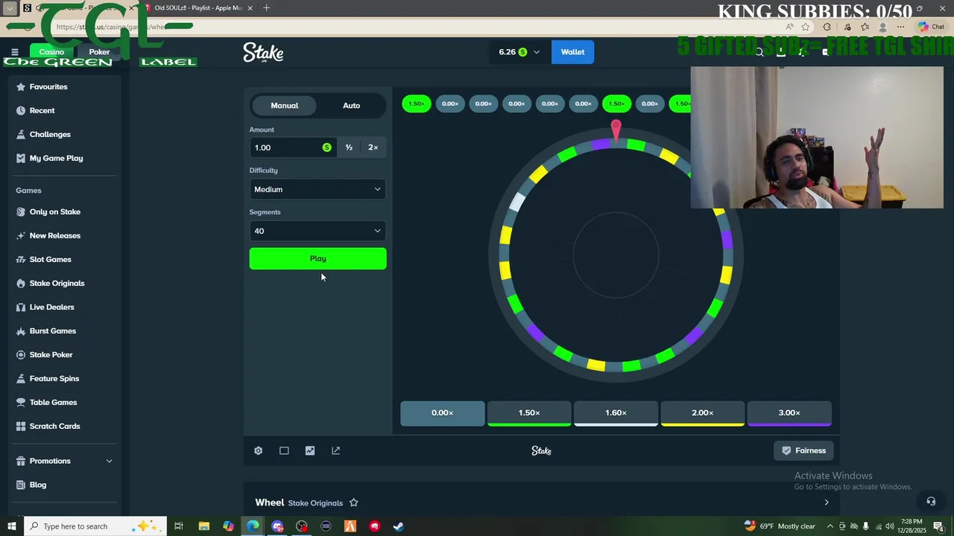Viewport: 954px width, 536px height.
Task: Open the browser tab list dropdown
Action: point(10,8)
